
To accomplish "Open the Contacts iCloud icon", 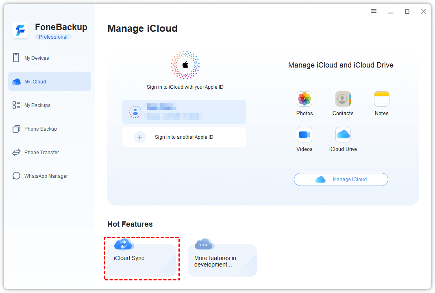I will (x=343, y=99).
